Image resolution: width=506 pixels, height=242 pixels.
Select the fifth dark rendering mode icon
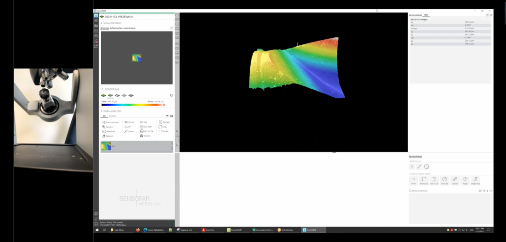(x=131, y=95)
